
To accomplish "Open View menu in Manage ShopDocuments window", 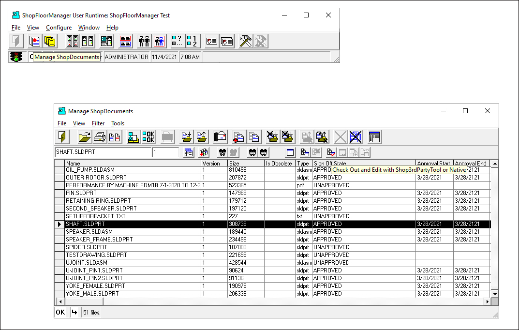I will coord(79,123).
